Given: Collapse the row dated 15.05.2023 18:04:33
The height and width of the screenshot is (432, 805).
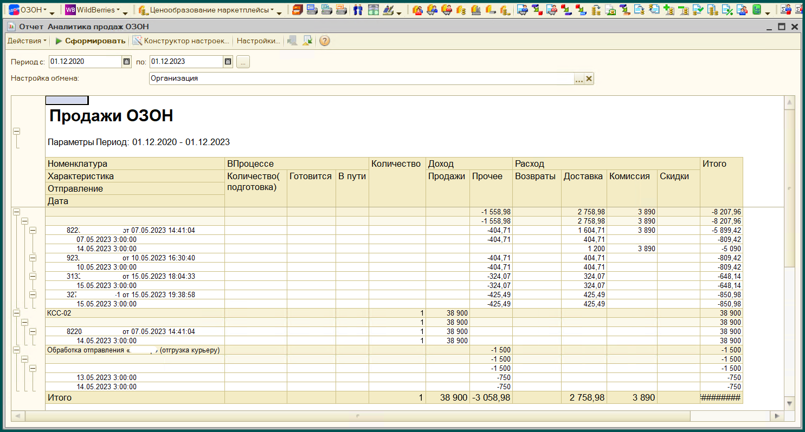Looking at the screenshot, I should pos(33,276).
